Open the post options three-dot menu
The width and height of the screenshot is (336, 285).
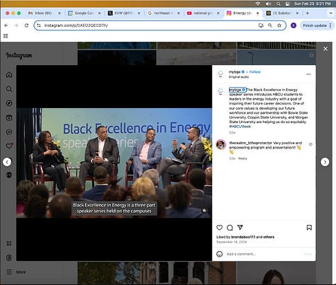308,74
